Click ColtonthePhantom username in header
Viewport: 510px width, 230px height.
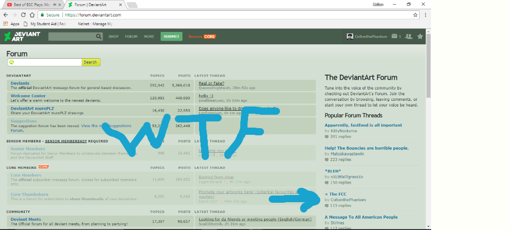click(x=371, y=37)
